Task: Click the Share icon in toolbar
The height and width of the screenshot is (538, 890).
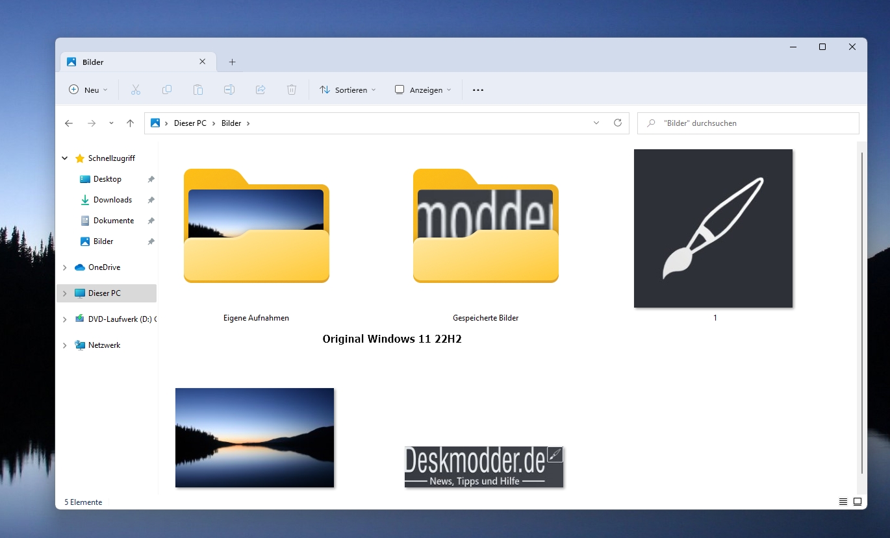Action: pos(261,90)
